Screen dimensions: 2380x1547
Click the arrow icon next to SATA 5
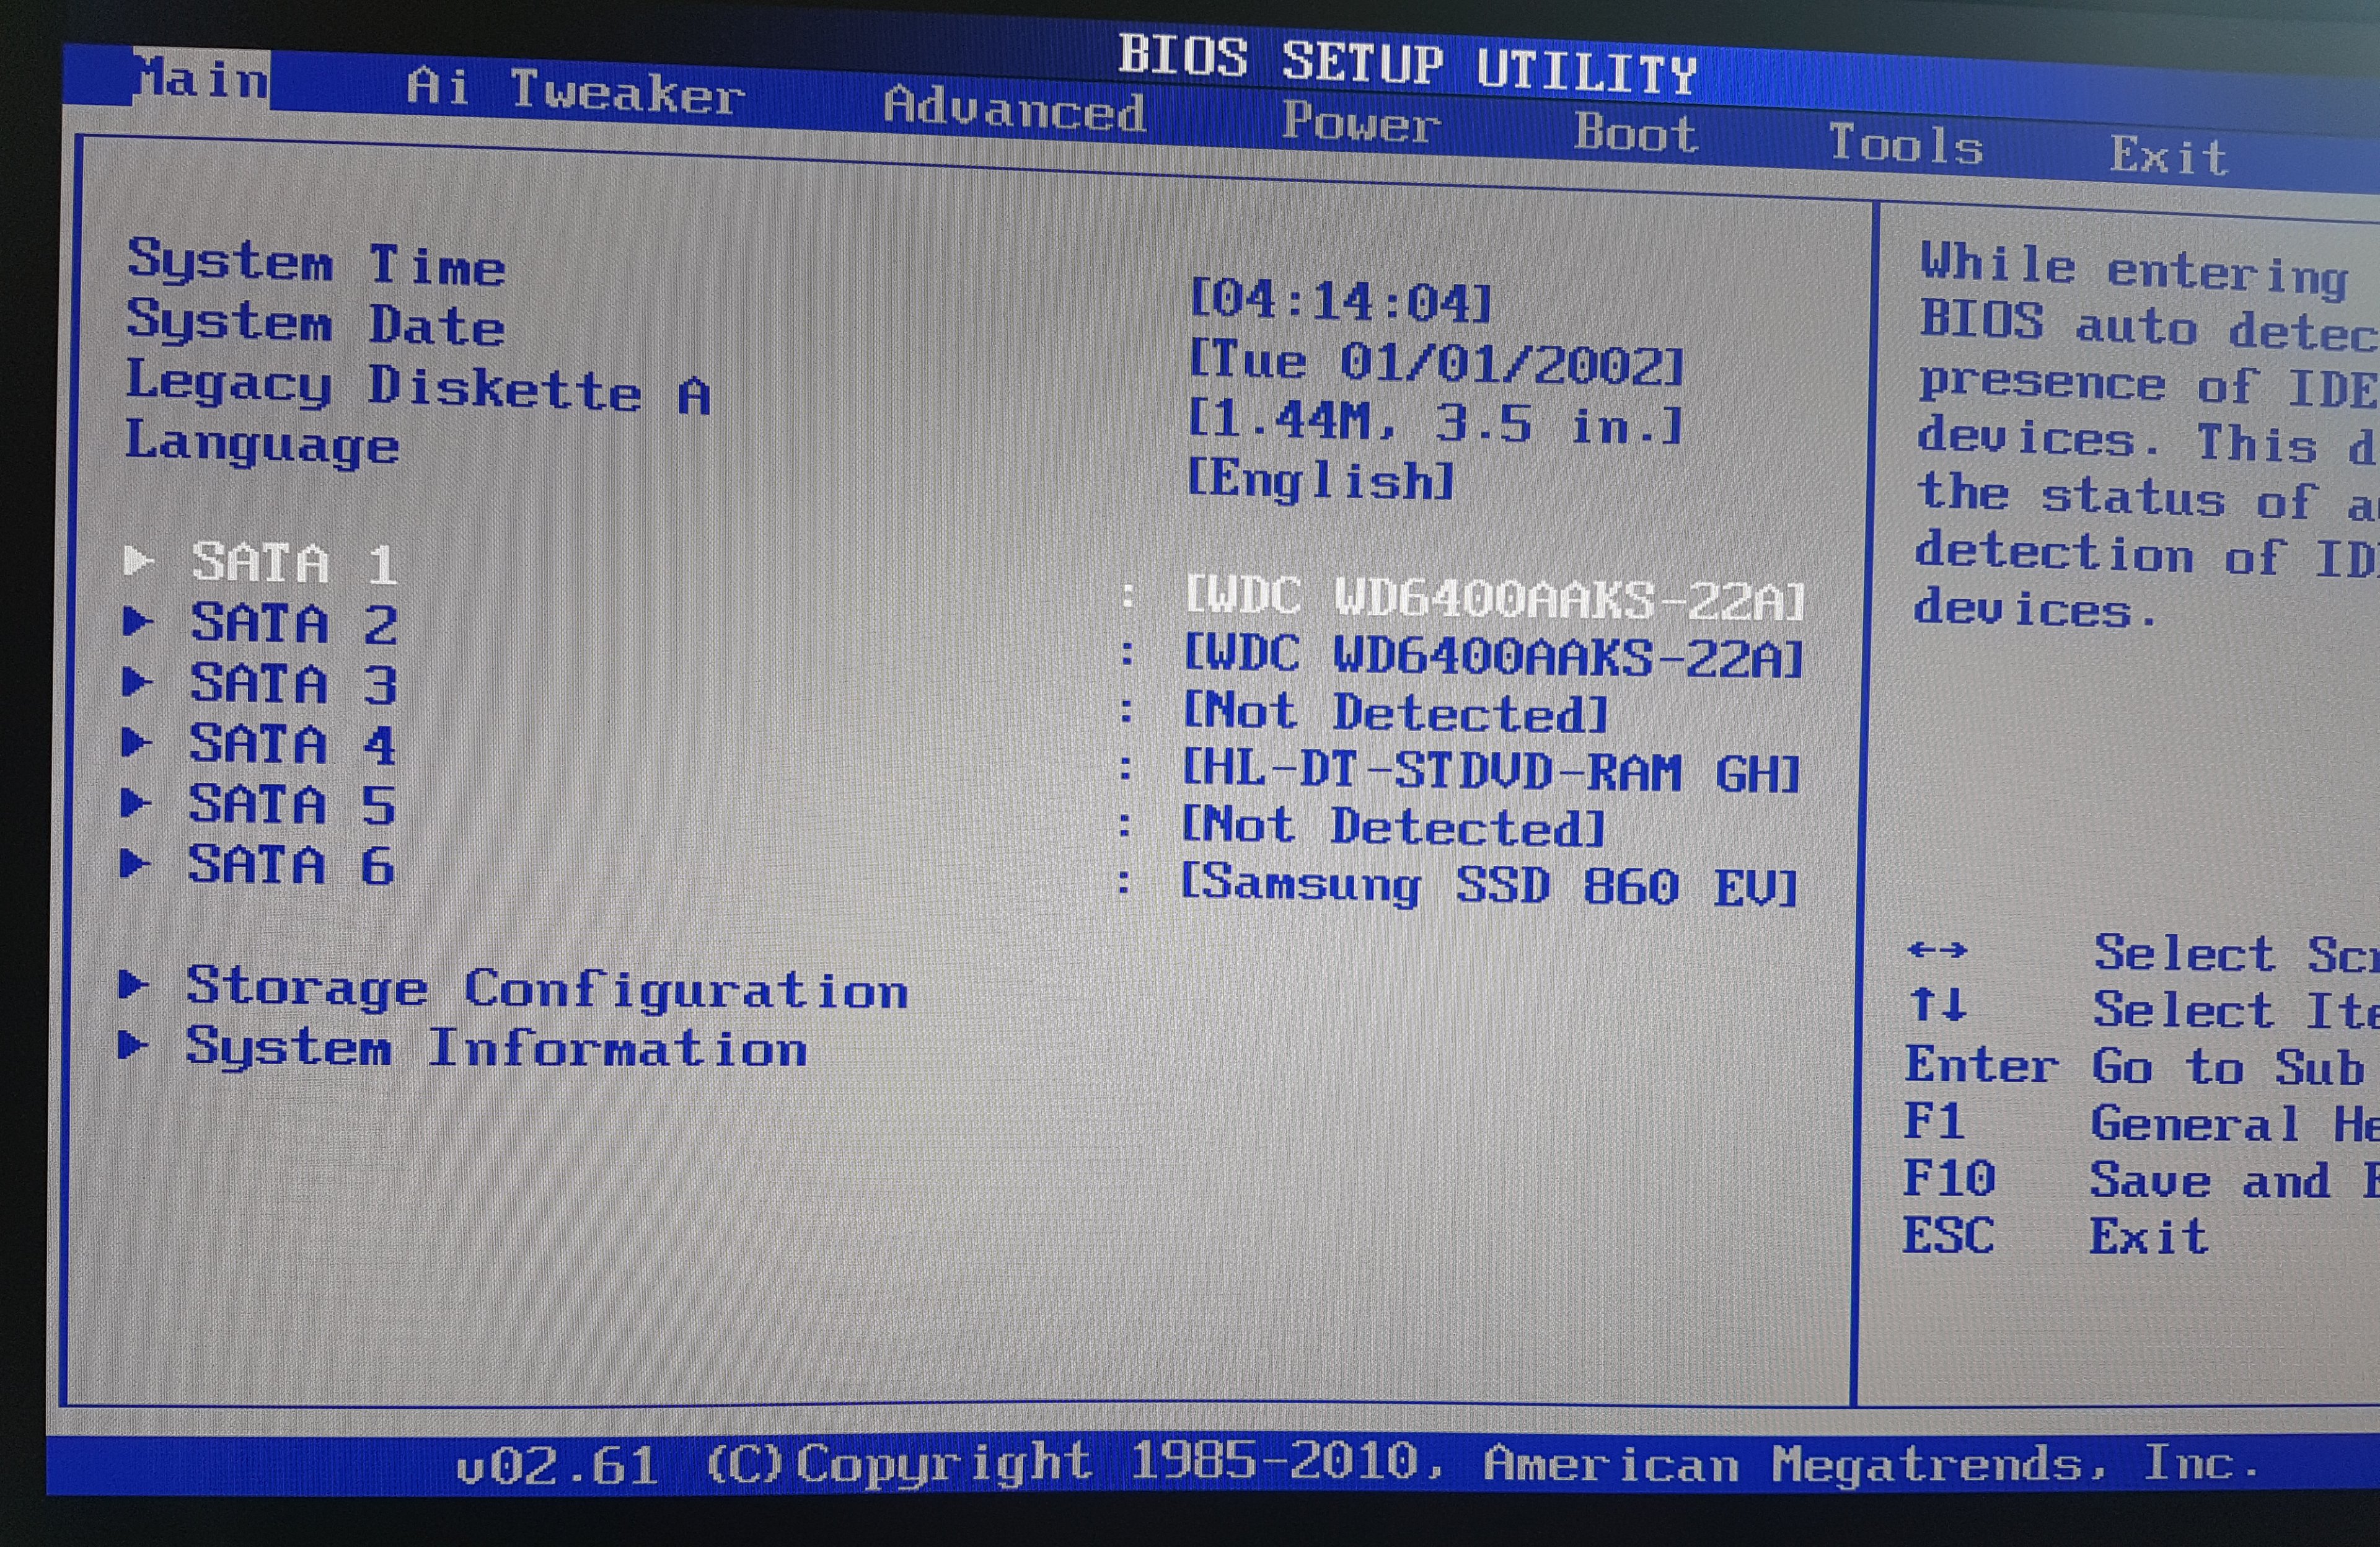(135, 803)
